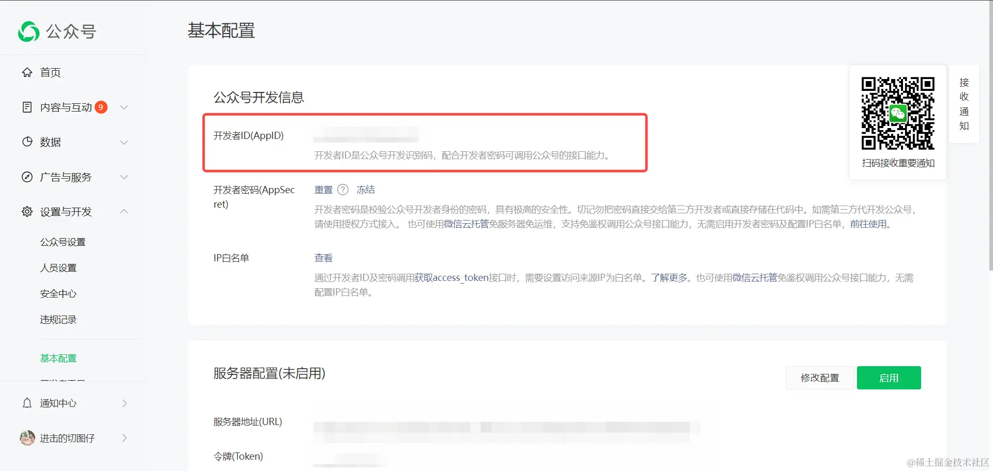The height and width of the screenshot is (471, 993).
Task: Open 查看 next to IP白名单
Action: point(323,257)
